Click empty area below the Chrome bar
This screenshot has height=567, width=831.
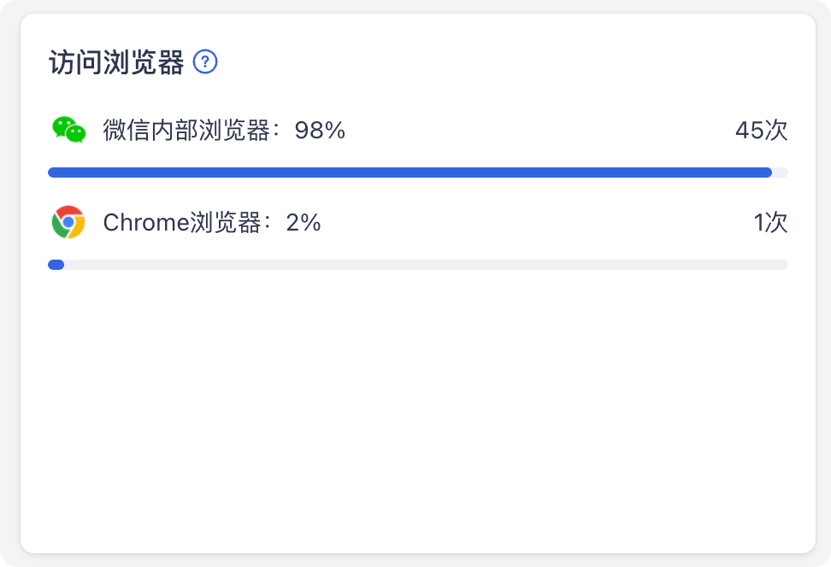417,407
